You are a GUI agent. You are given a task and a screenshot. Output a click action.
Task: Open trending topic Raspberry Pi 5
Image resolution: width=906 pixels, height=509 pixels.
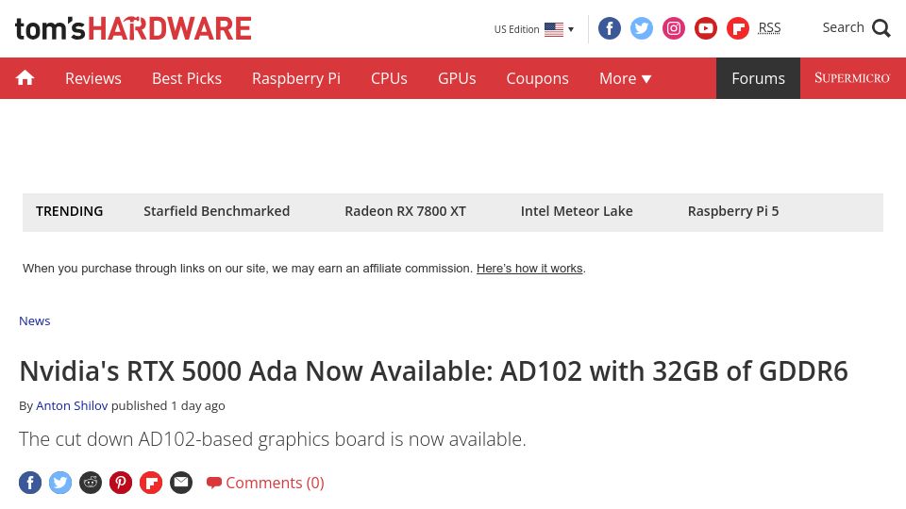(x=733, y=211)
